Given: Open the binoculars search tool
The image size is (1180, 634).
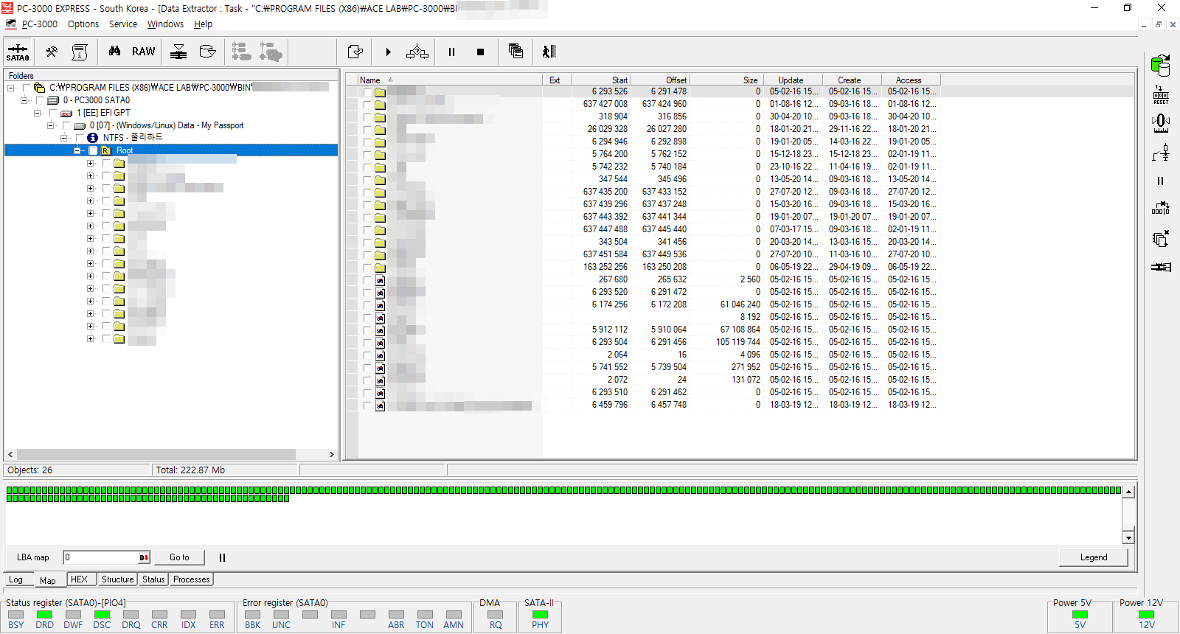Looking at the screenshot, I should coord(114,52).
